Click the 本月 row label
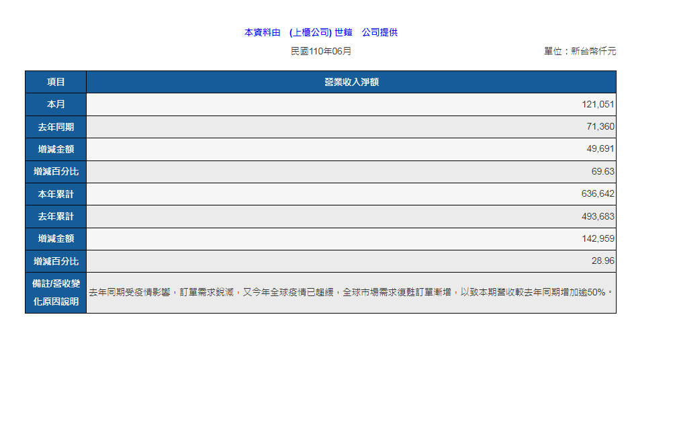 (x=56, y=105)
